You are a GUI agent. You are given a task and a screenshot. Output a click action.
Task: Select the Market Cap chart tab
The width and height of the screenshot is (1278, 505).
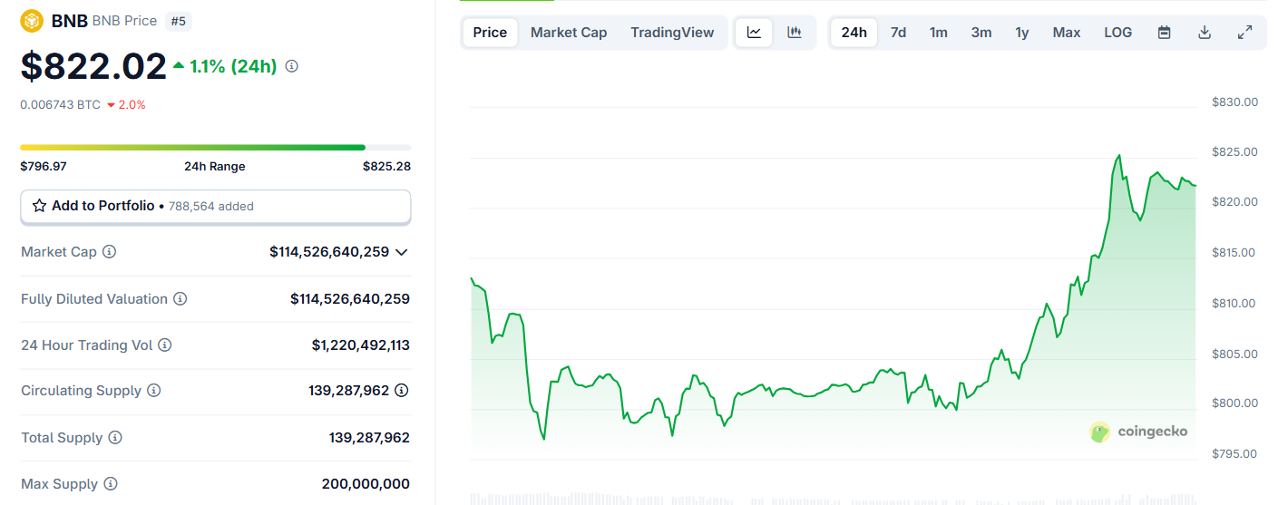569,33
